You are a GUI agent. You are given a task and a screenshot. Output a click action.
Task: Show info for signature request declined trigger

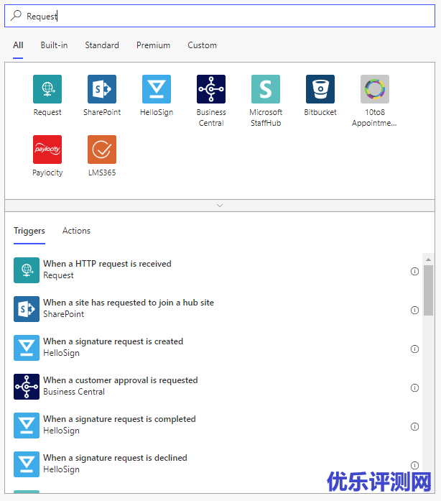tap(414, 465)
